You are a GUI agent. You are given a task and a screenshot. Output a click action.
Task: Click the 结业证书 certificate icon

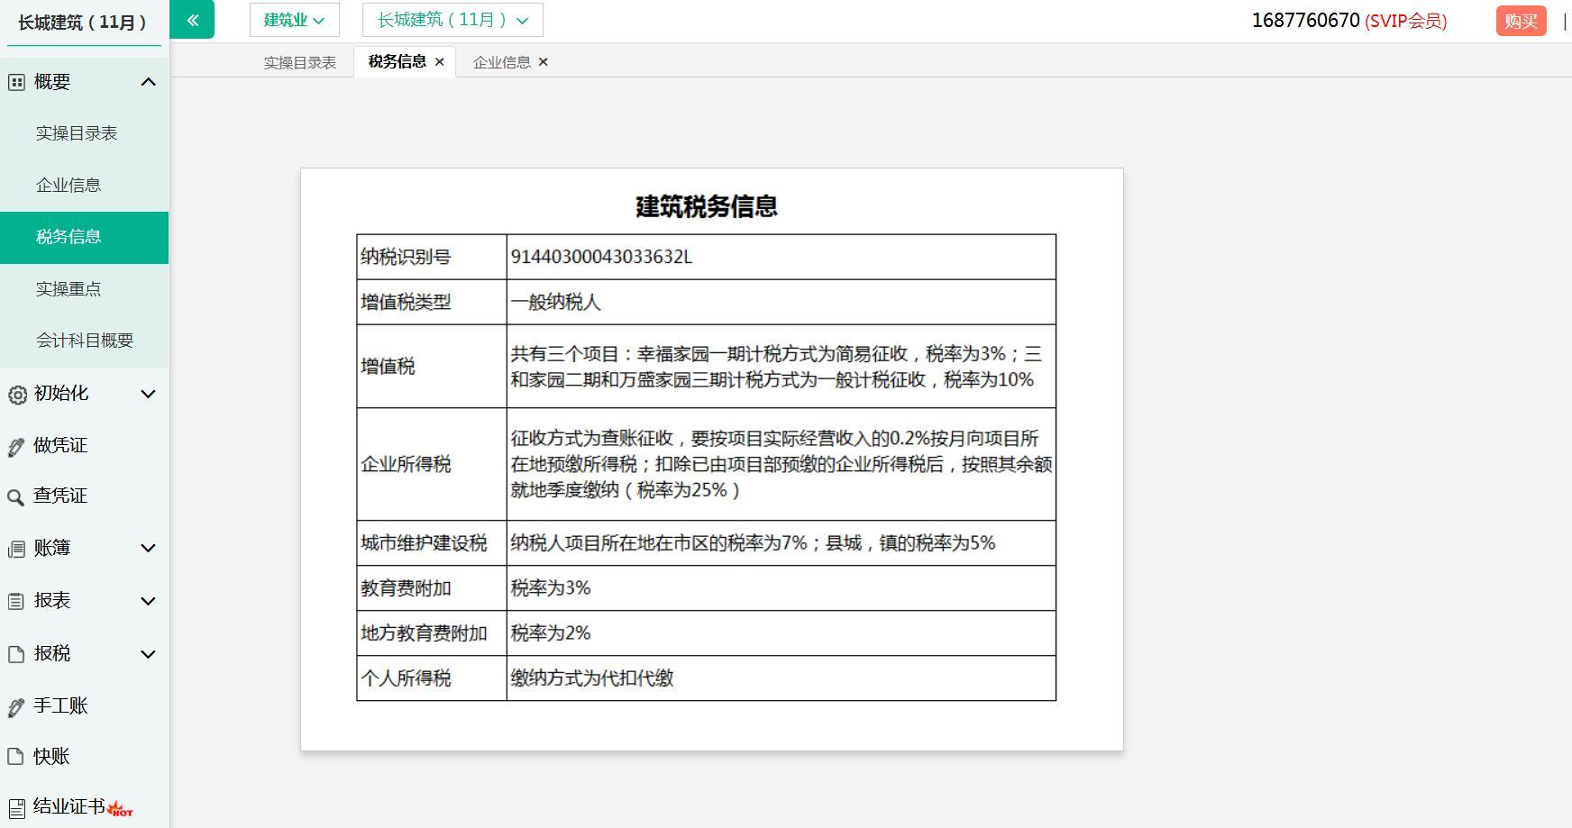coord(16,807)
